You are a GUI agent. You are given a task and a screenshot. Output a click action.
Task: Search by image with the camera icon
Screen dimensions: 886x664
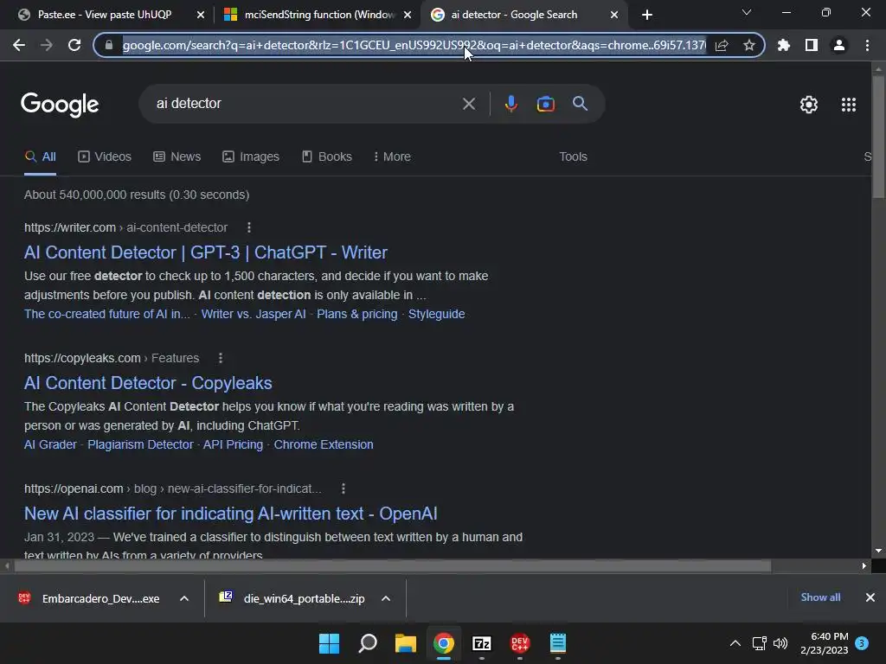coord(545,104)
